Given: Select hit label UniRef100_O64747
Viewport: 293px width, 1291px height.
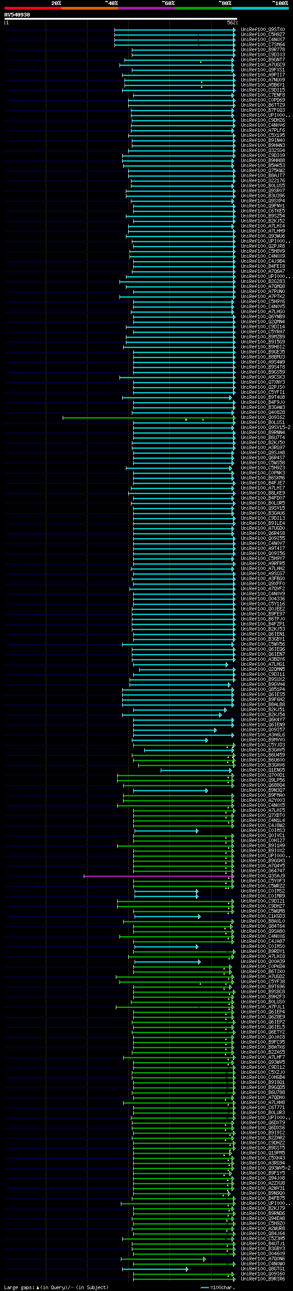Looking at the screenshot, I should [262, 871].
